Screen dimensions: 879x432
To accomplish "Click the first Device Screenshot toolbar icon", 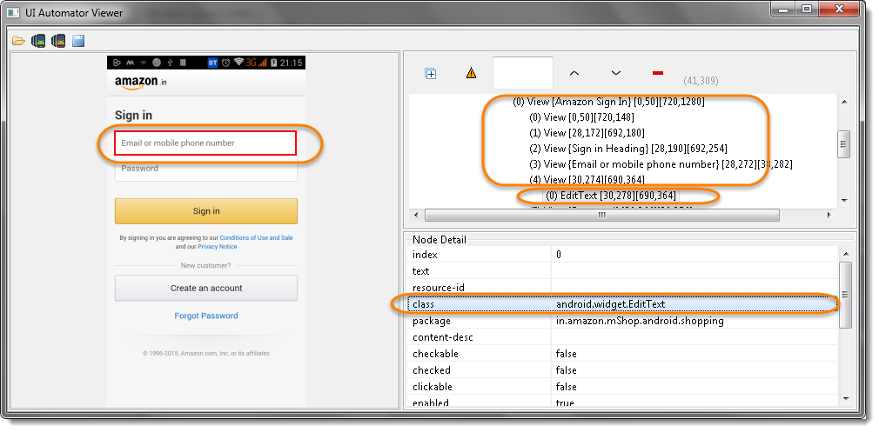I will tap(38, 40).
